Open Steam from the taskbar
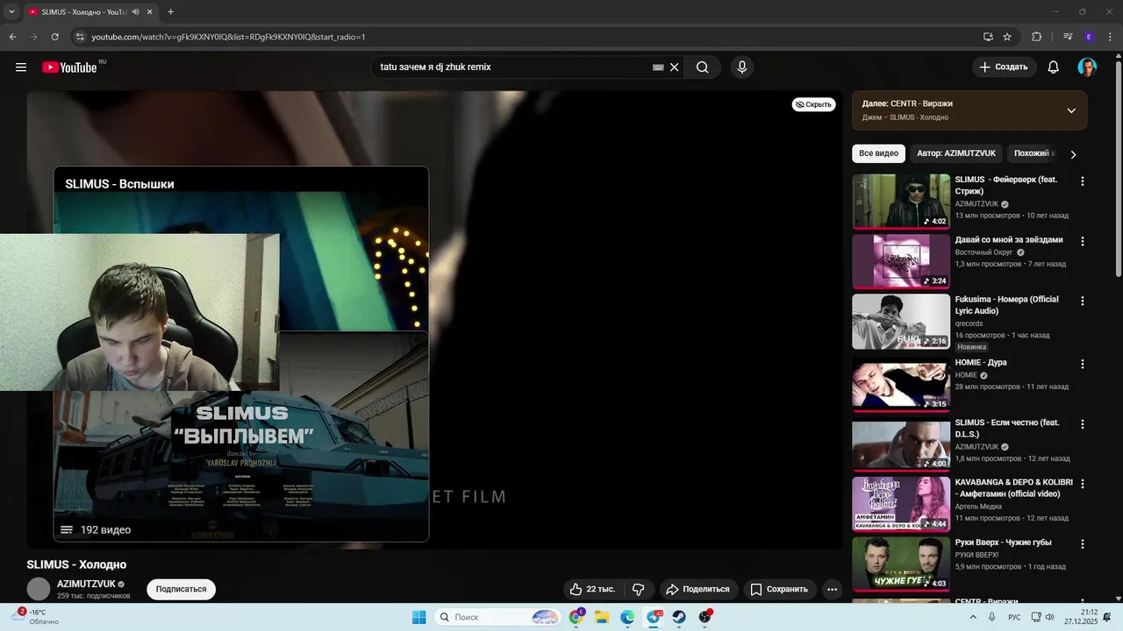 679,617
